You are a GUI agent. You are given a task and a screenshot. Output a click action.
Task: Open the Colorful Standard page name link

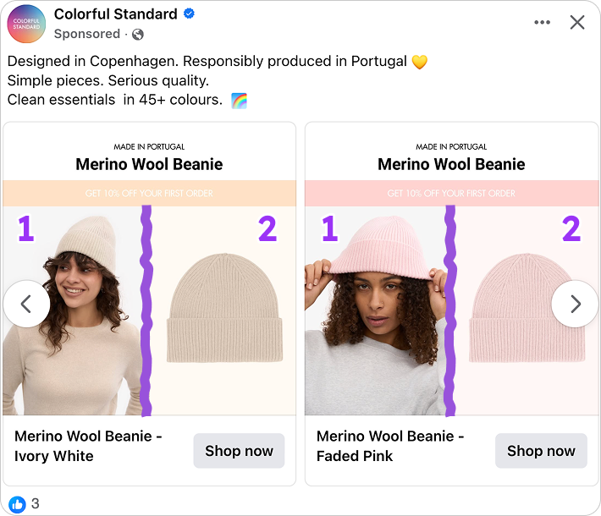pos(116,14)
